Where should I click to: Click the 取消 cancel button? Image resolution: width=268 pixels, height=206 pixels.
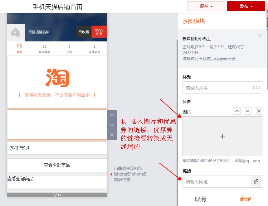coord(201,199)
